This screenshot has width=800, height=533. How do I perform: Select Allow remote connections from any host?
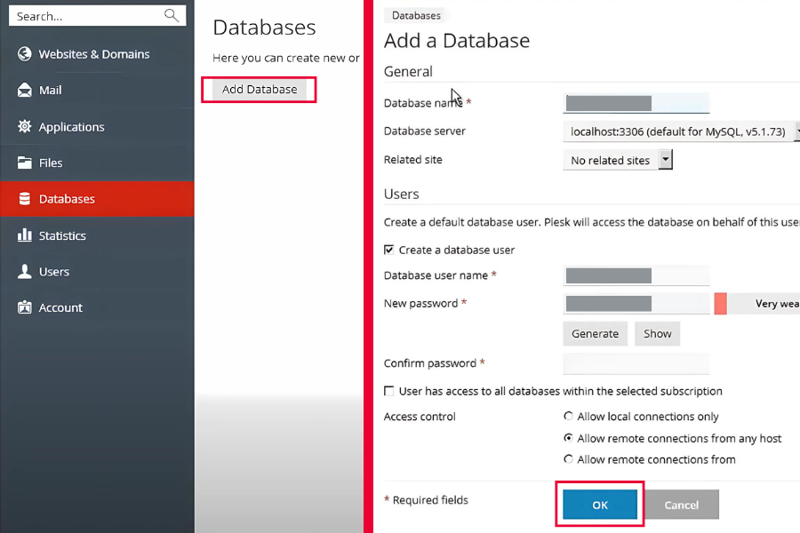coord(569,439)
